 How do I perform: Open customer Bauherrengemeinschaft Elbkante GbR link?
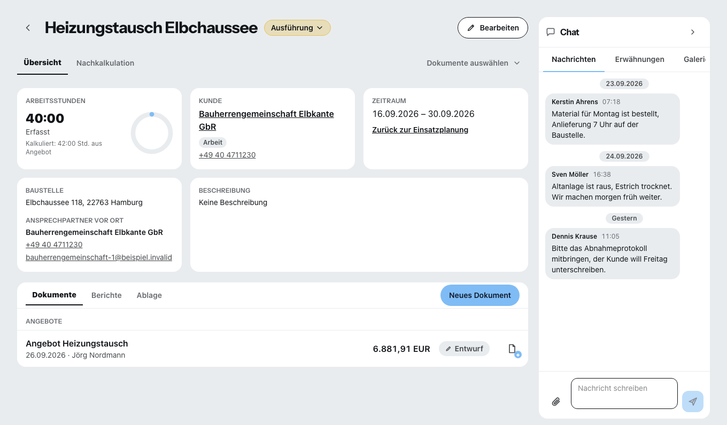pos(266,120)
